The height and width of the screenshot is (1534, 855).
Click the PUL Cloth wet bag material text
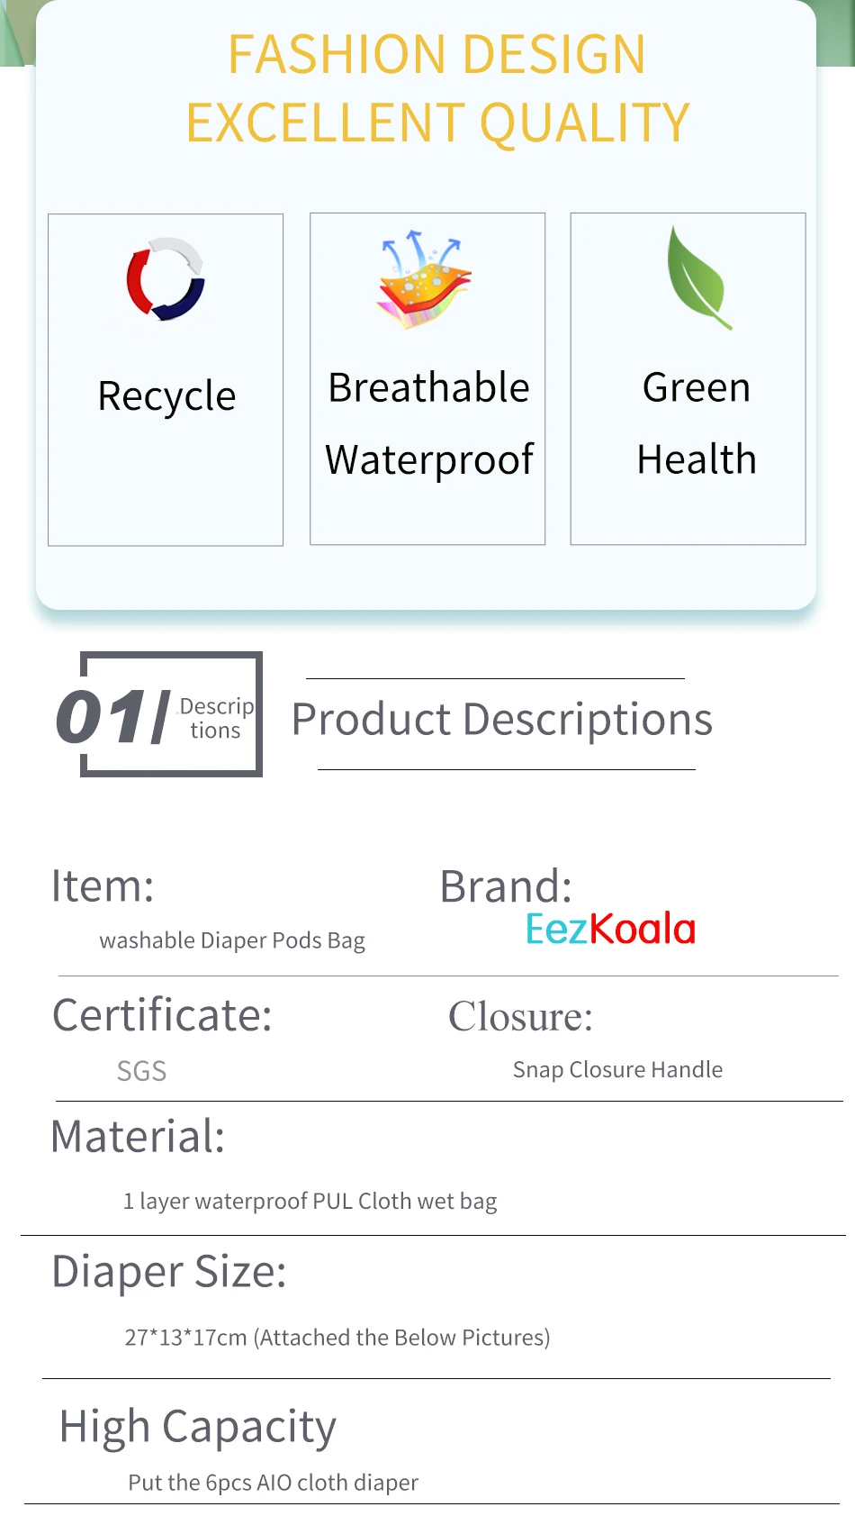(310, 1202)
